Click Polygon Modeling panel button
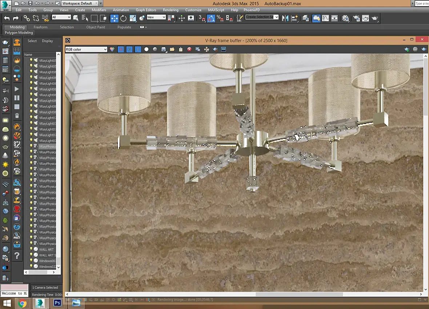This screenshot has width=429, height=309. (x=19, y=33)
